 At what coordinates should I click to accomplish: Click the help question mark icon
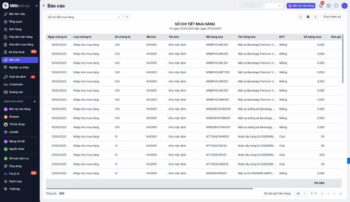tap(328, 6)
